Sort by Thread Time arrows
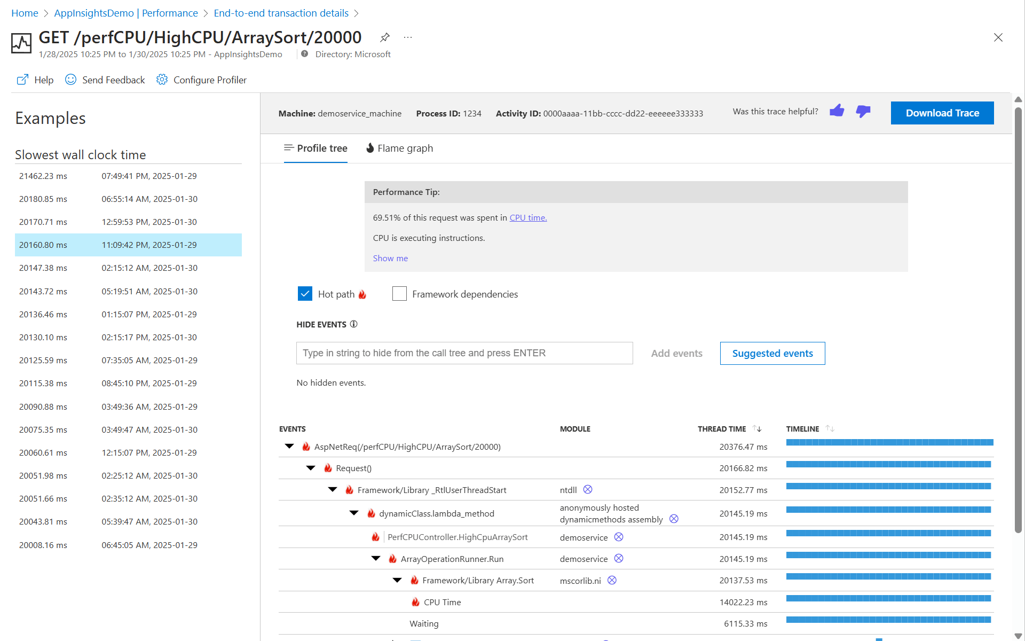 [757, 429]
